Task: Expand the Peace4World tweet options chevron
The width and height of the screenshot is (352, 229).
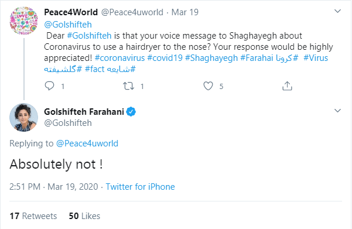Action: (337, 11)
